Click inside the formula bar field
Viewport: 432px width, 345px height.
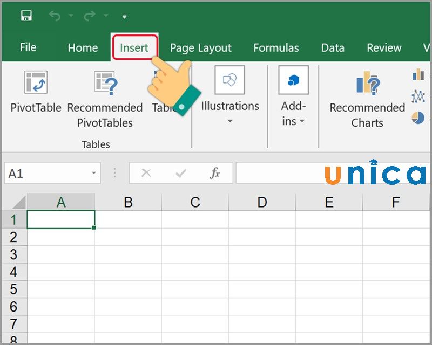coord(281,174)
